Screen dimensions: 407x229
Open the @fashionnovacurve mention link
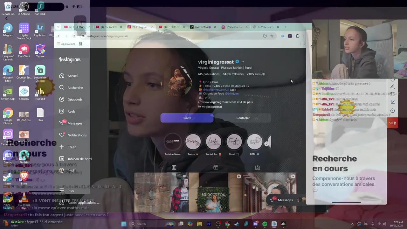tap(216, 90)
